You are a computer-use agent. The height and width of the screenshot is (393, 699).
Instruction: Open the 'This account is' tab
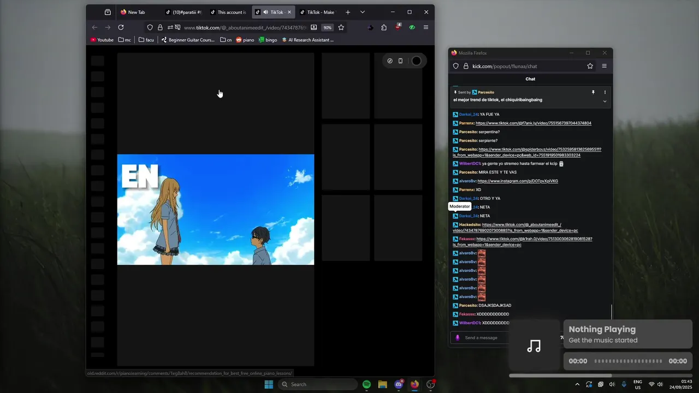pos(229,12)
